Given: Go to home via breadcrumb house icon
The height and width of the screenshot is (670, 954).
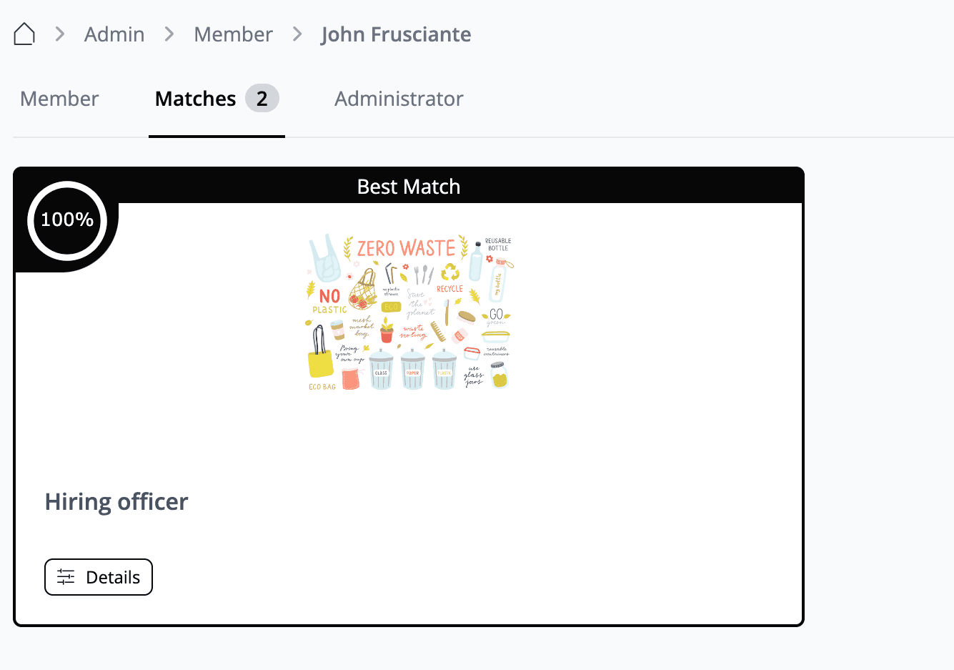Looking at the screenshot, I should coord(24,34).
